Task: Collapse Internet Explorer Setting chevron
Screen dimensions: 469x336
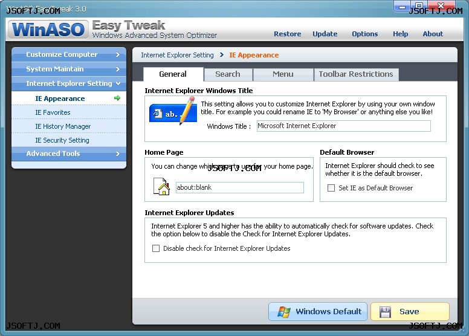Action: click(118, 83)
